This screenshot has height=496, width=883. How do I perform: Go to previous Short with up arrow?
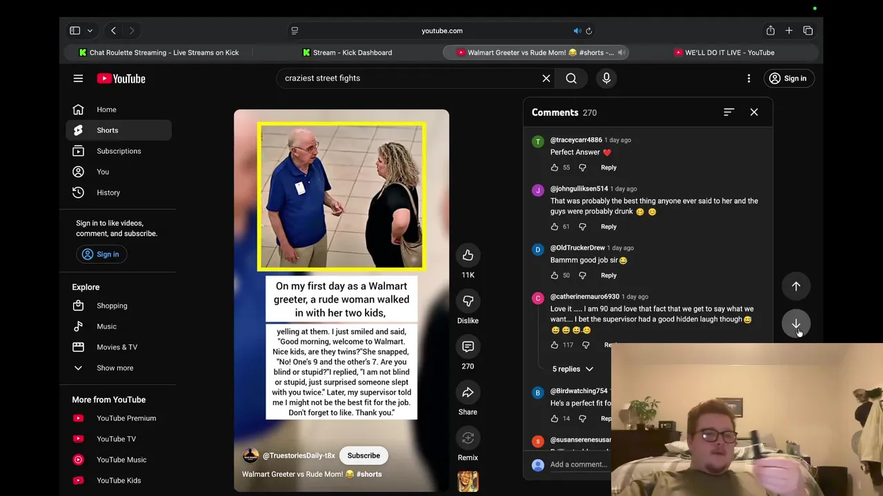(796, 287)
